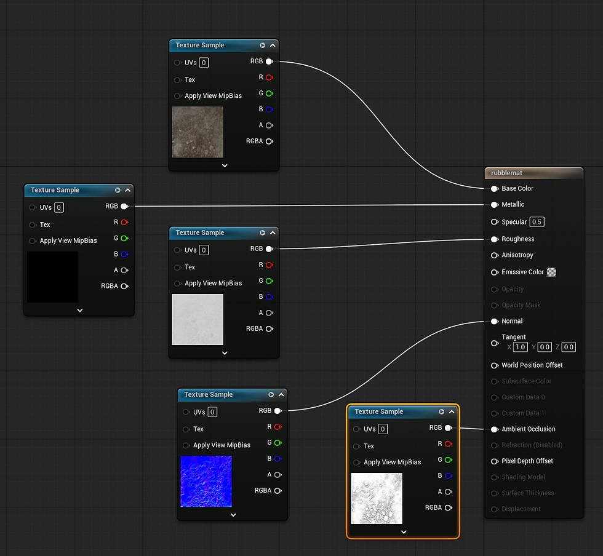Click the Emissive Color input pin on rubblemat
The height and width of the screenshot is (556, 603).
click(x=495, y=272)
